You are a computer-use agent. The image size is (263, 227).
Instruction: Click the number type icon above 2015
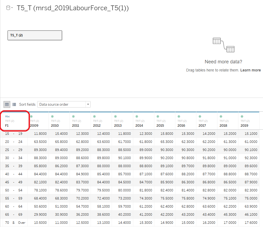pos(158,116)
